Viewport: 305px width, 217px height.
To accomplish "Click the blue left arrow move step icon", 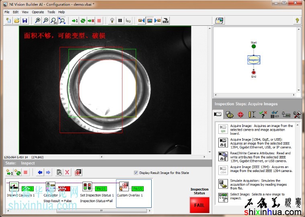I will coord(40,172).
